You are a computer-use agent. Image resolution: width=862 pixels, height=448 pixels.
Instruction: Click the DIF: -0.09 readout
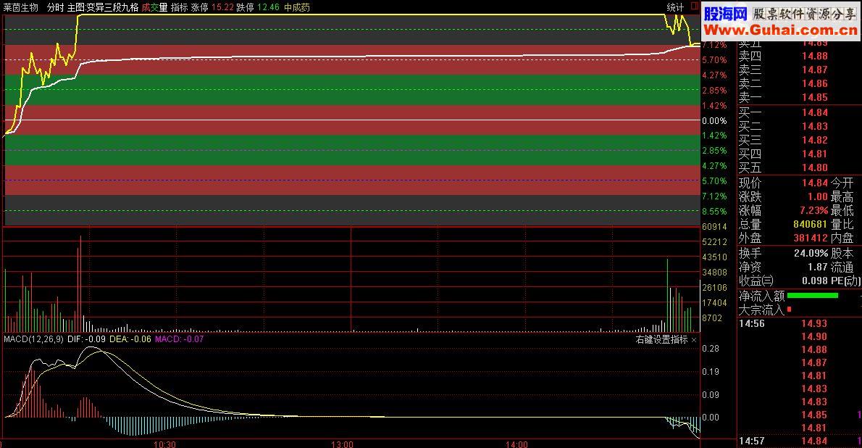pyautogui.click(x=87, y=339)
